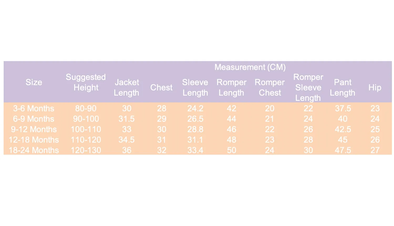Click the Jacket Length column header
394x226 pixels.
pos(127,88)
